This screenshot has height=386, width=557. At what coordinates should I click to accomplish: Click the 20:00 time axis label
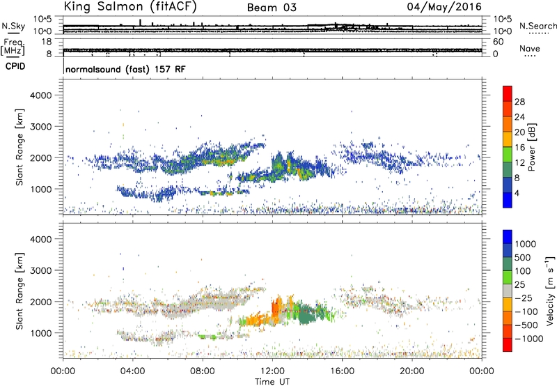412,371
